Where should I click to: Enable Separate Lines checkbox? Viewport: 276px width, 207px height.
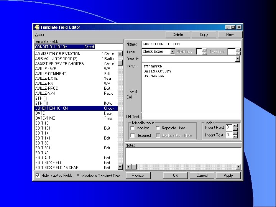pos(158,128)
